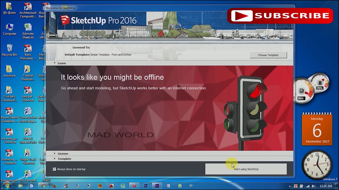Open the Recycle Bin desktop icon
Viewport: 339px width, 190px height.
10,50
